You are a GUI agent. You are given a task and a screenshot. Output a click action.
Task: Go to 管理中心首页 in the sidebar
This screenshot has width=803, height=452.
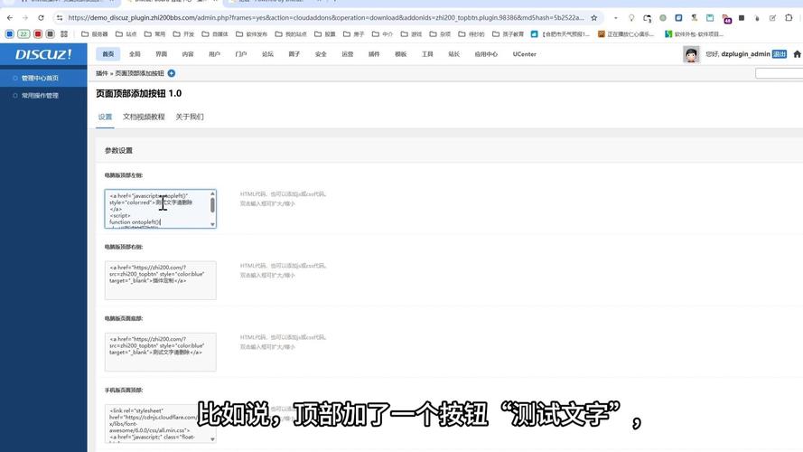(40, 78)
